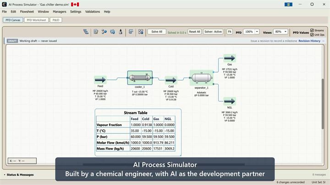Select the Cold stream arrow
330x185 pixels.
point(171,80)
